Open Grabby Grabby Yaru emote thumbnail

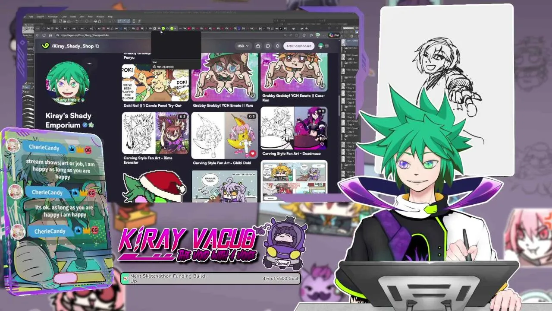(x=225, y=77)
